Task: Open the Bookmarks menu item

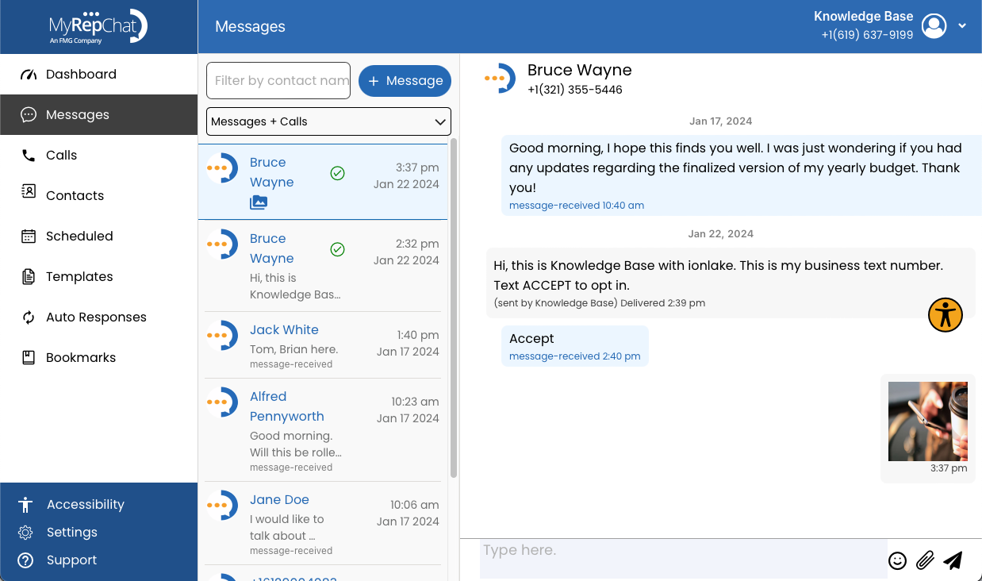Action: coord(98,358)
